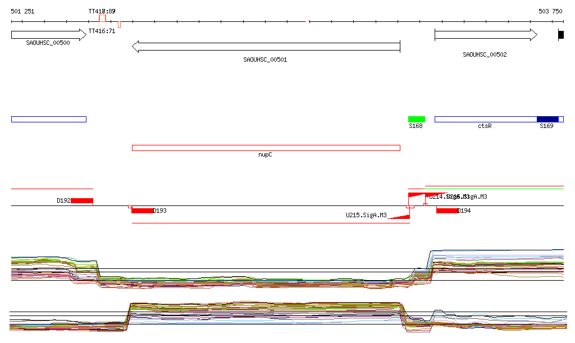Image resolution: width=575 pixels, height=343 pixels.
Task: Select the SAOUHSC_00501 reverse gene arrow
Action: pos(266,47)
